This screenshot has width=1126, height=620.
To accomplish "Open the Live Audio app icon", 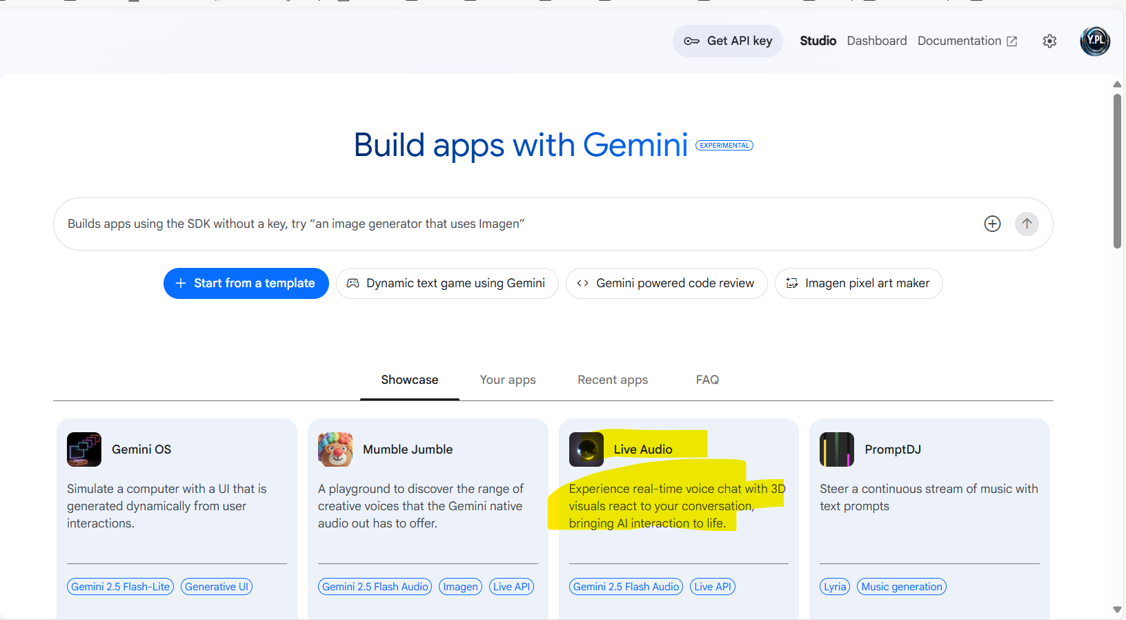I will point(586,449).
